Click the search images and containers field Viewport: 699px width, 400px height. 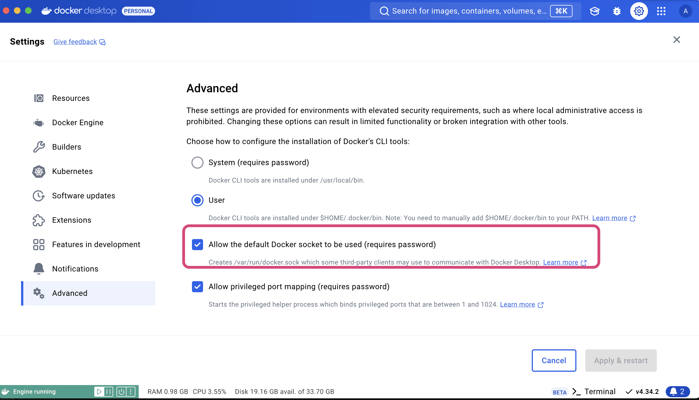click(x=472, y=11)
